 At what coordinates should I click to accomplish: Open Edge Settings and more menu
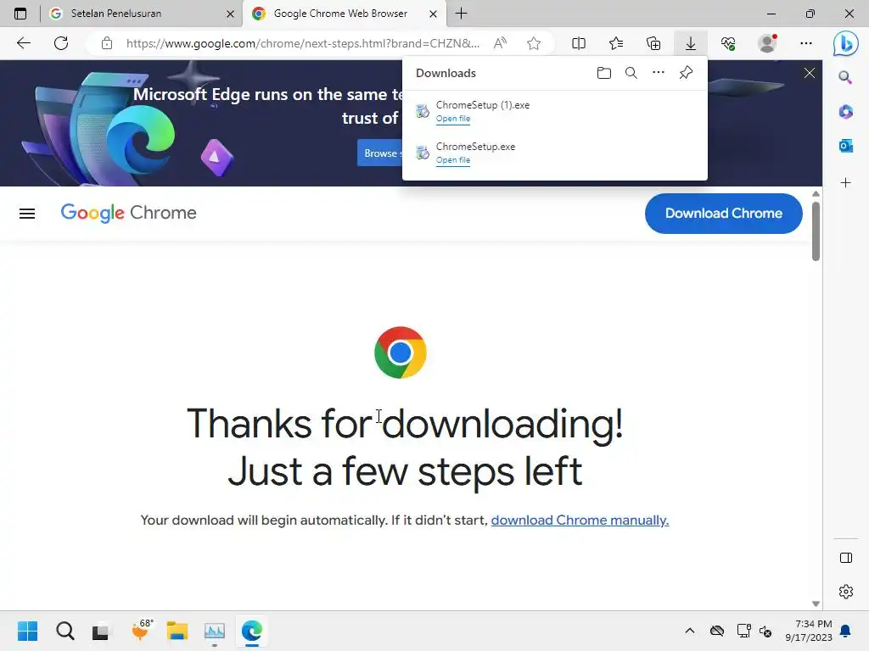(x=806, y=43)
